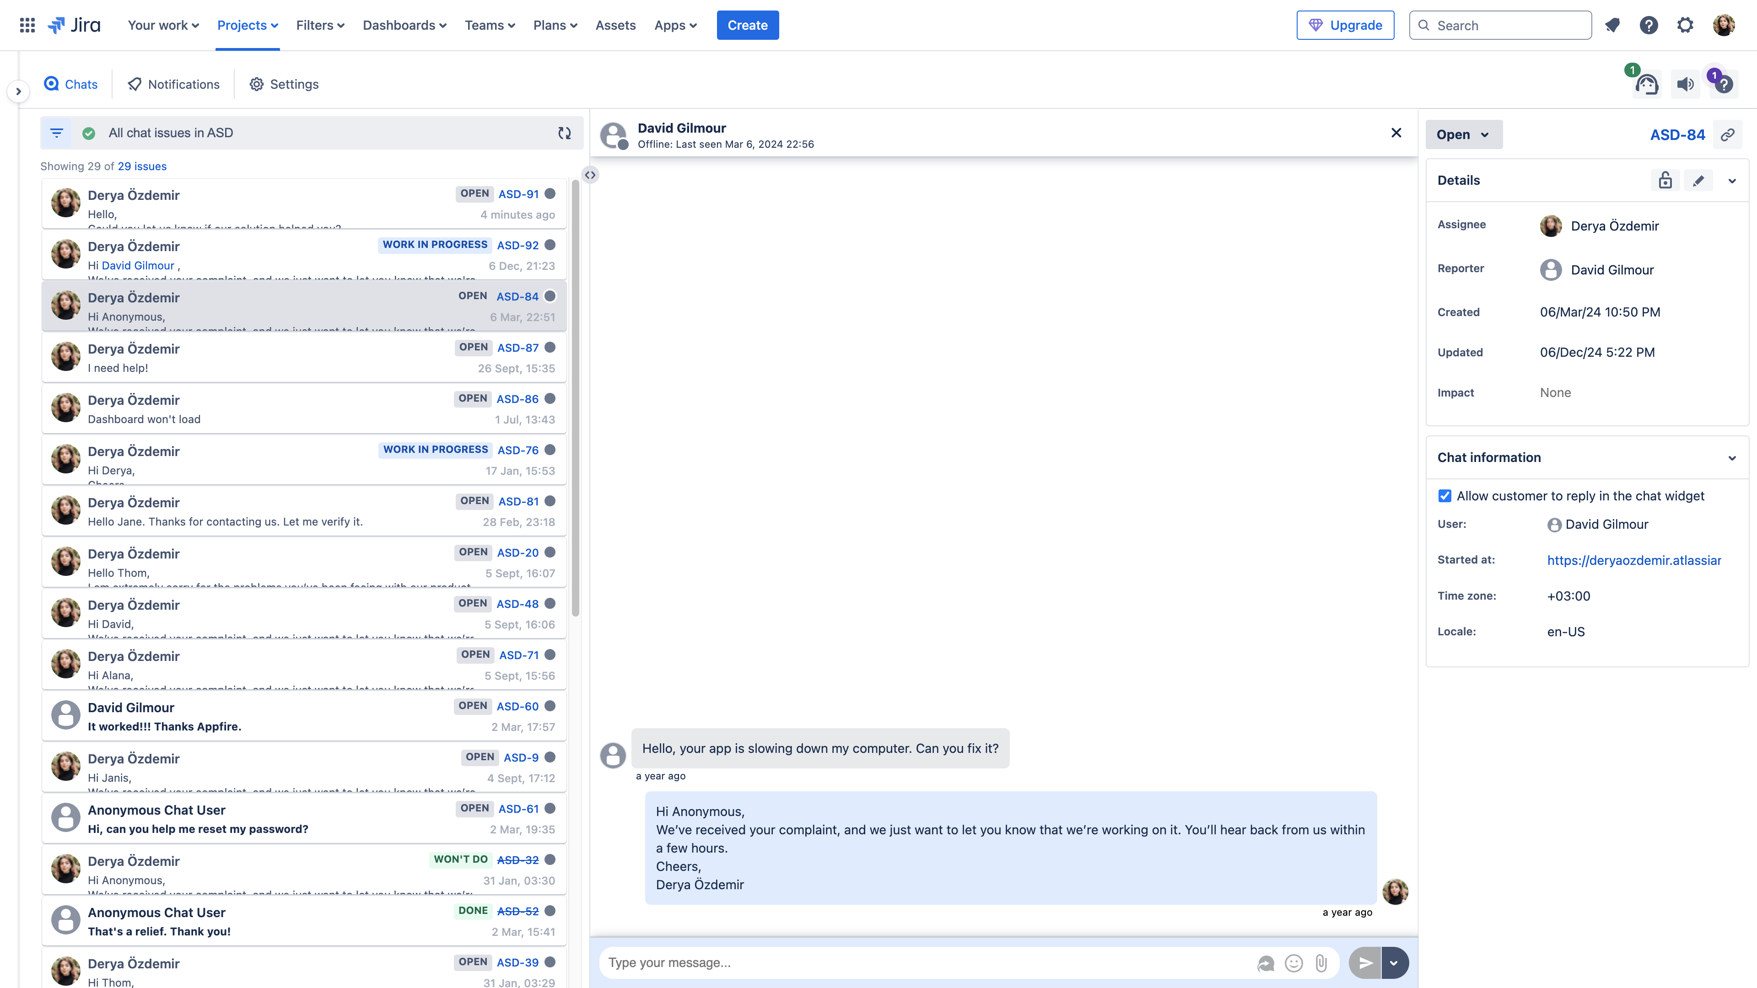Open the chat filter icon
Viewport: 1757px width, 988px height.
[x=57, y=133]
